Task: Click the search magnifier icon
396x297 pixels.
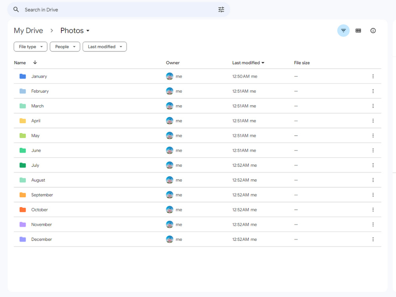Action: tap(16, 10)
